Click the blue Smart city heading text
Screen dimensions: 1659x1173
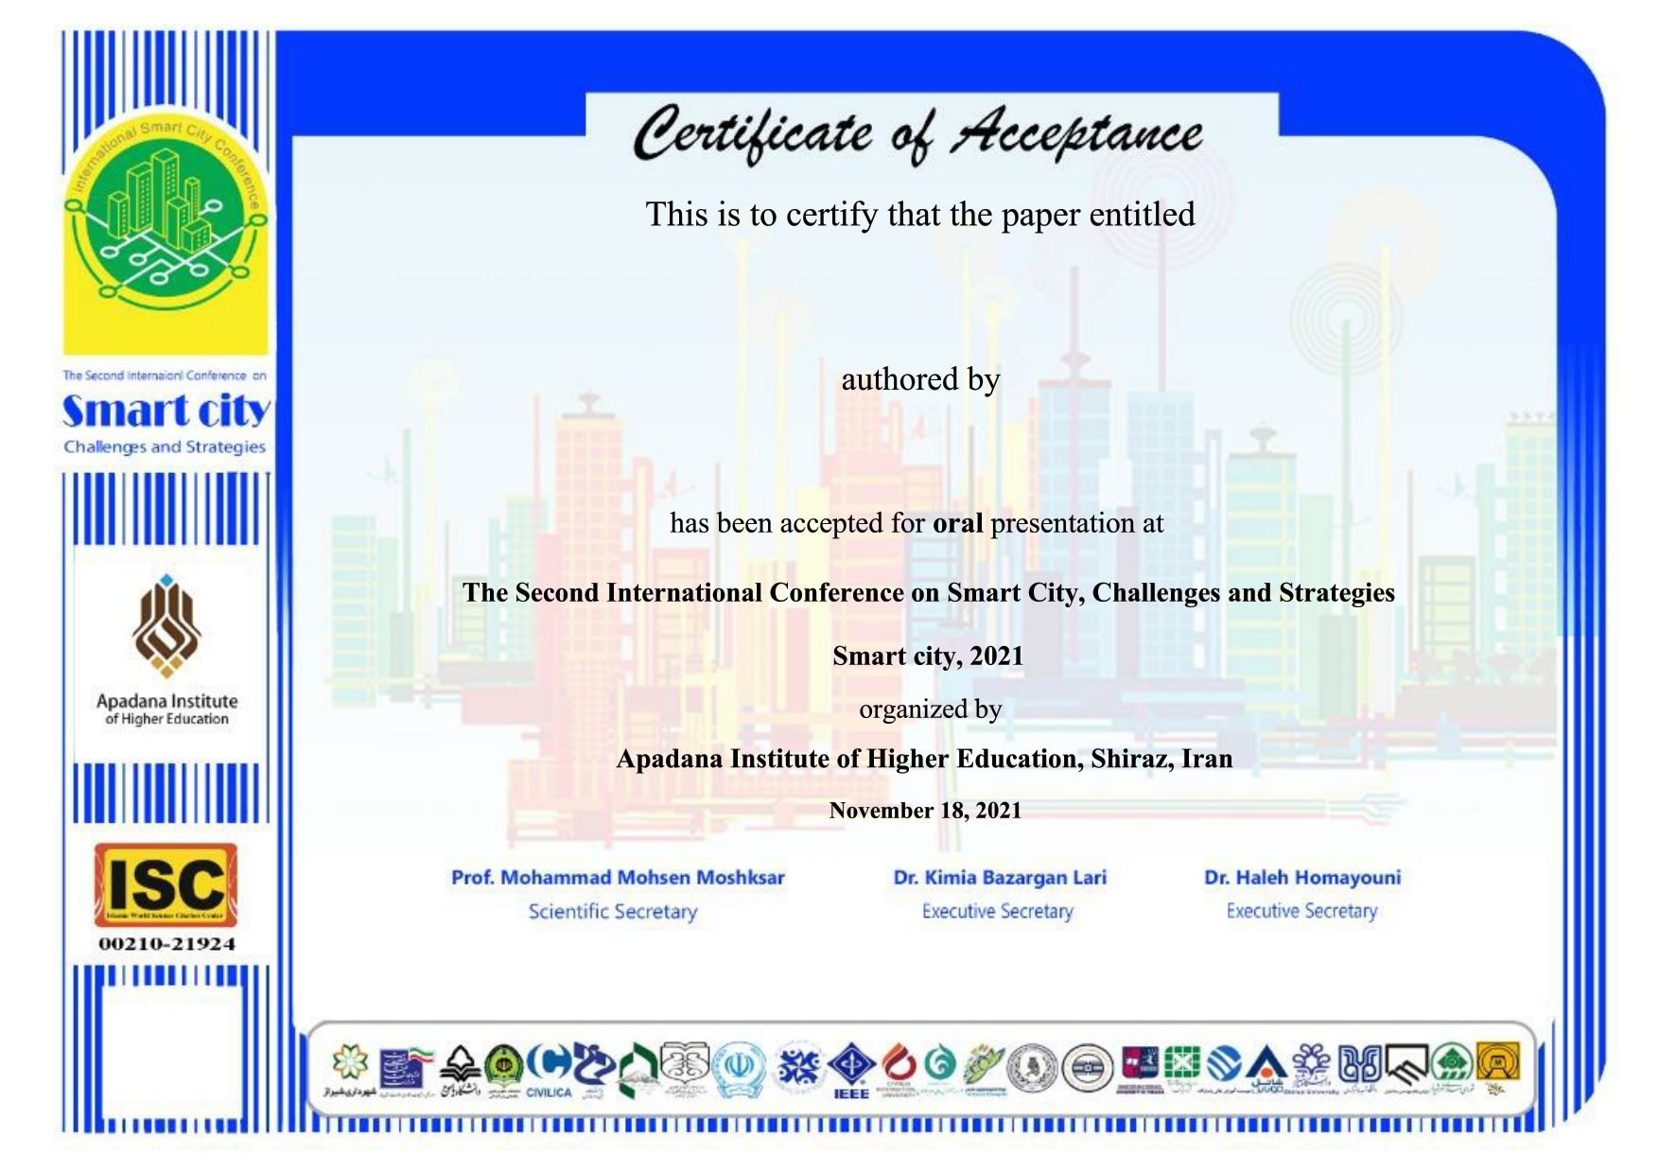[x=166, y=411]
